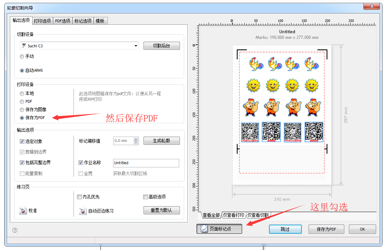Click the last QR code in the preview
This screenshot has height=250, width=386.
[x=314, y=132]
